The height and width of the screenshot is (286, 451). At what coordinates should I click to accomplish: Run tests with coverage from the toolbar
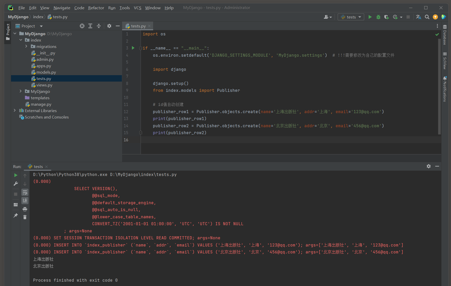(x=386, y=17)
